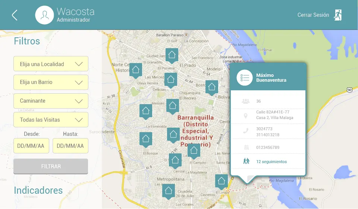This screenshot has width=358, height=209.
Task: Click the ID icon beside 0123456789
Action: click(x=246, y=147)
